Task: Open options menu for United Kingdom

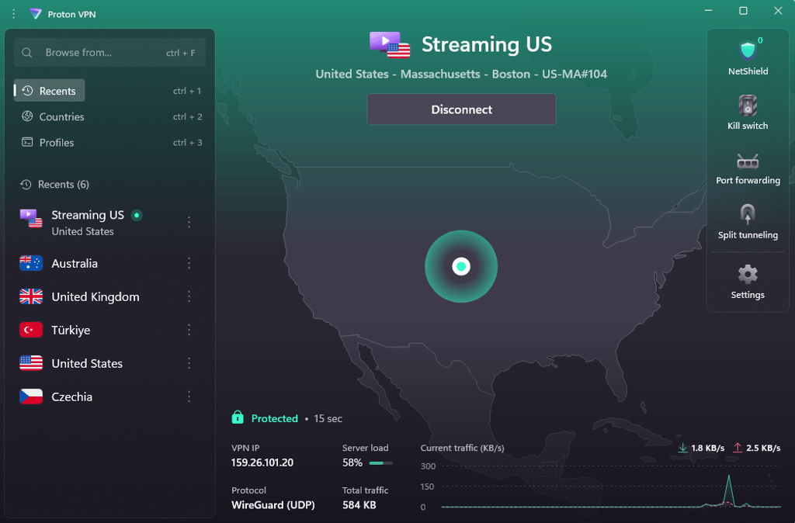Action: coord(189,296)
